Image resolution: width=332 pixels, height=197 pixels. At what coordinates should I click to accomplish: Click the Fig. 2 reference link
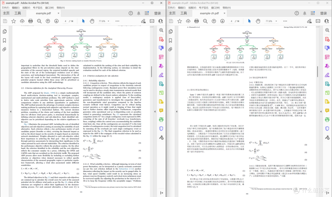coord(26,124)
